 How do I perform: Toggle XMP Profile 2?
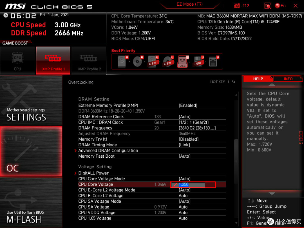(89, 61)
